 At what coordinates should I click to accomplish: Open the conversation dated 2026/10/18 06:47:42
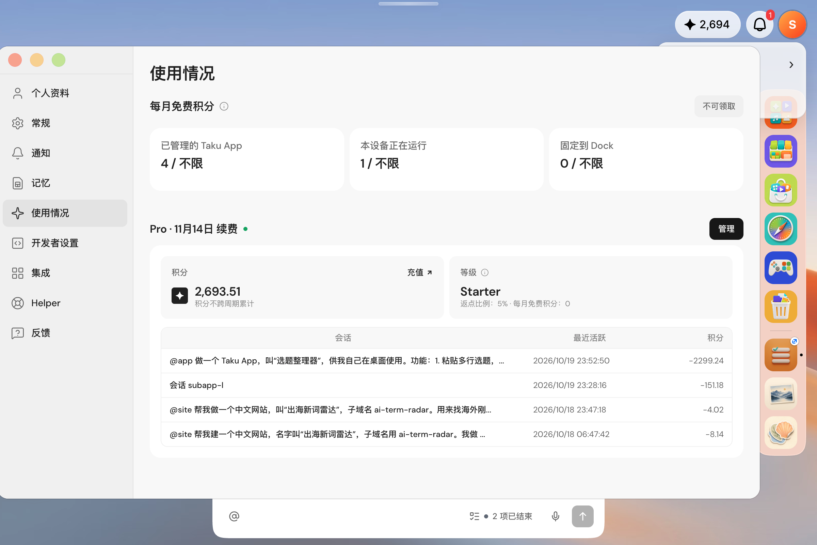point(446,434)
